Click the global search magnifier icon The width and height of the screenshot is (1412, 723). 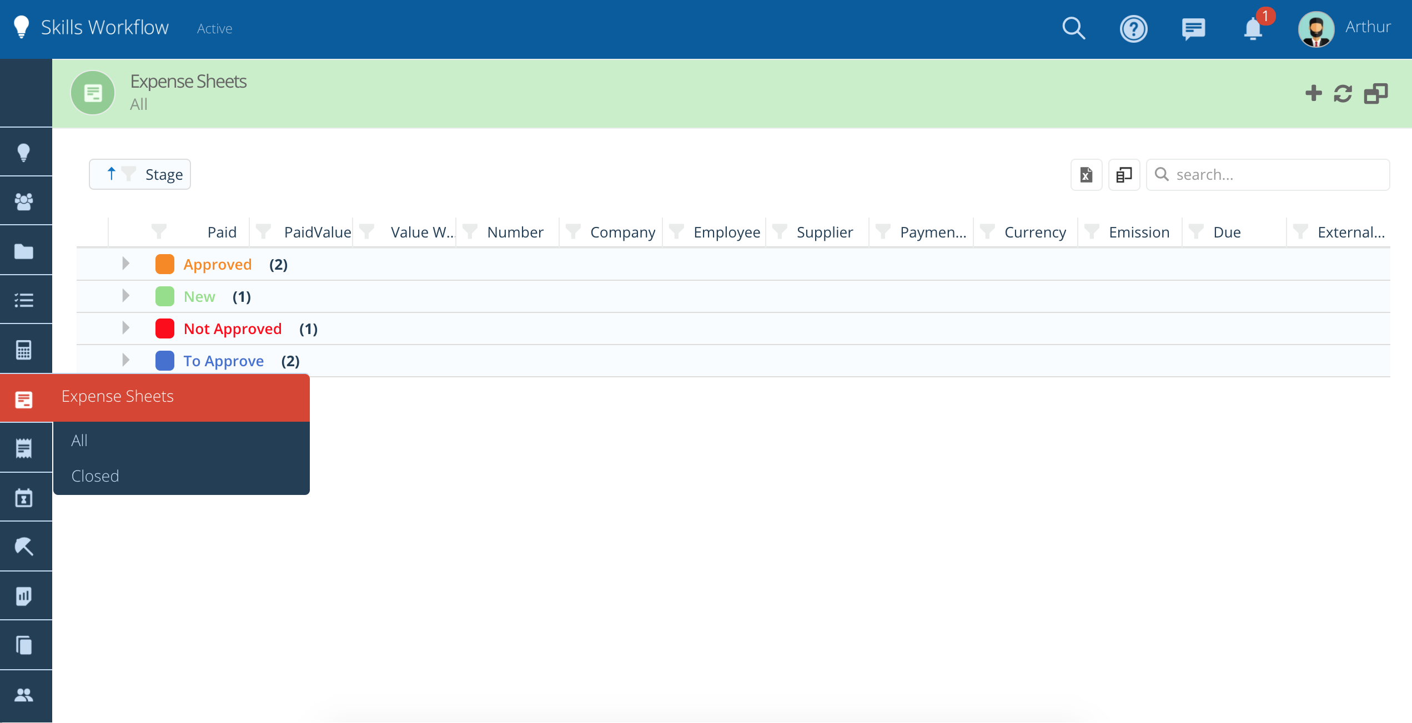click(x=1073, y=28)
